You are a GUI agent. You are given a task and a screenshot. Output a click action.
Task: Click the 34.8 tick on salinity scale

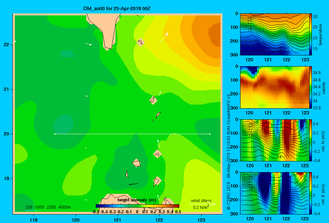317,73
